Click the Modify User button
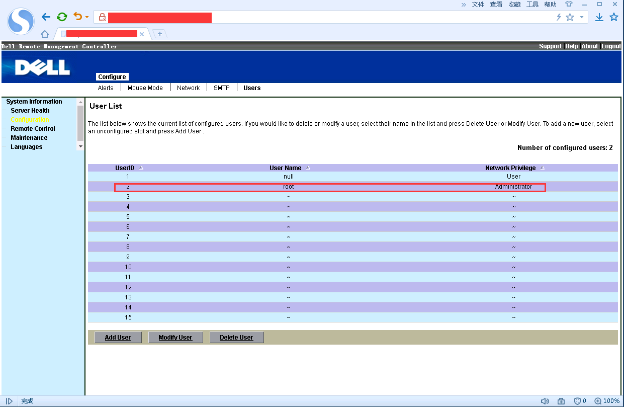The image size is (624, 407). (x=175, y=338)
